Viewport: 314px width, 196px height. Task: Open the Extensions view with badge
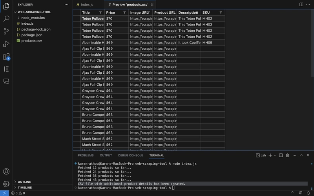coord(6,56)
